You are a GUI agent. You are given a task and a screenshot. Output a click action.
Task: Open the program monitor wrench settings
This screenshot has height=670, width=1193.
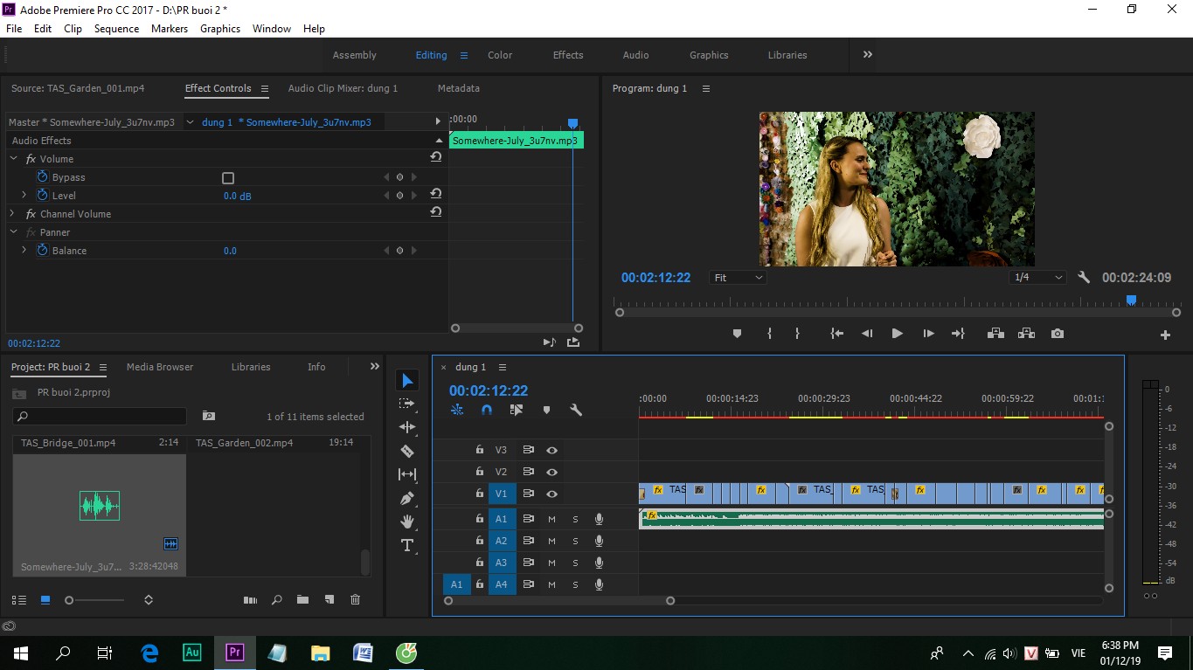pos(1084,277)
